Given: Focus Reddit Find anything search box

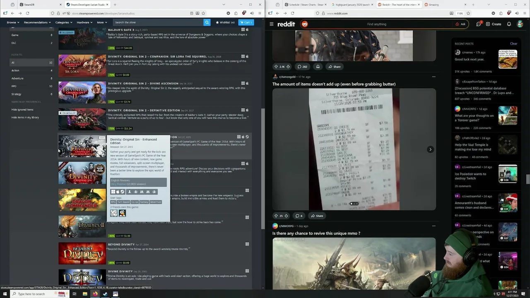Looking at the screenshot, I should pos(377,24).
